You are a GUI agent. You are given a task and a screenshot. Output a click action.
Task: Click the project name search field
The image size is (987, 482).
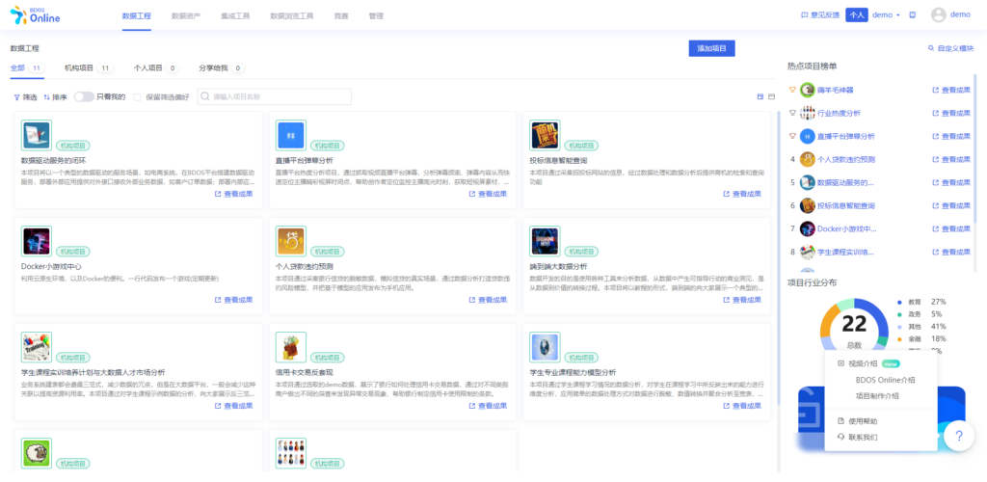[x=275, y=97]
